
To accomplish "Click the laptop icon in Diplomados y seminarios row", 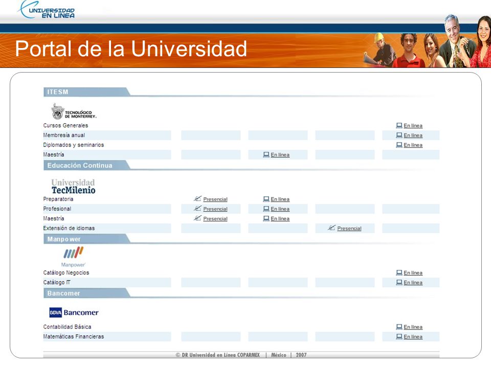I will point(399,145).
